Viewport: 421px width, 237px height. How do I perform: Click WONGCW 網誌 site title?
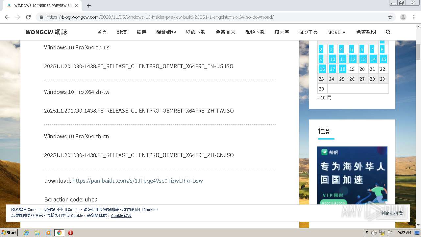[46, 32]
